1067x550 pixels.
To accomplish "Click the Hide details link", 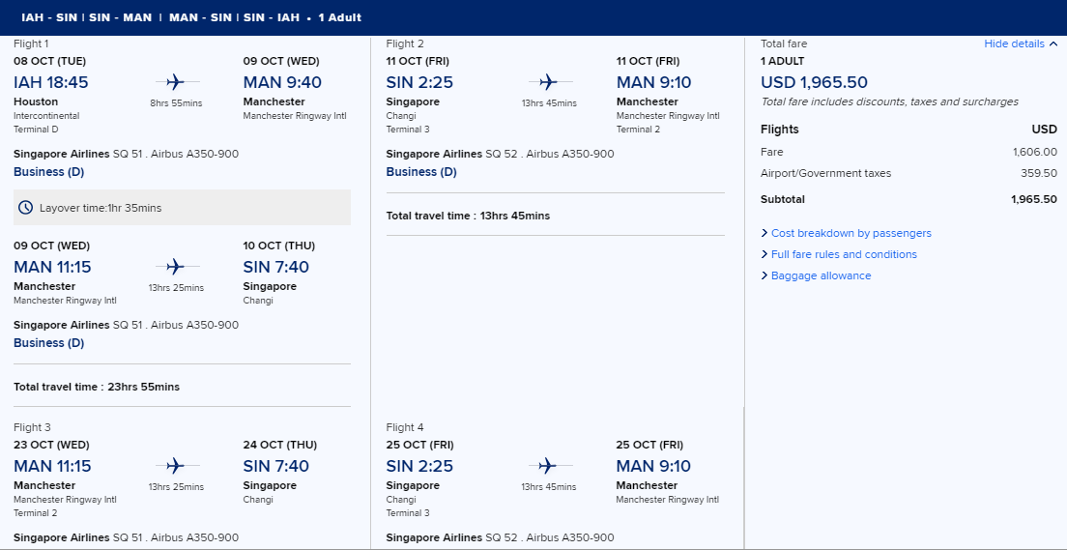I will [1014, 43].
